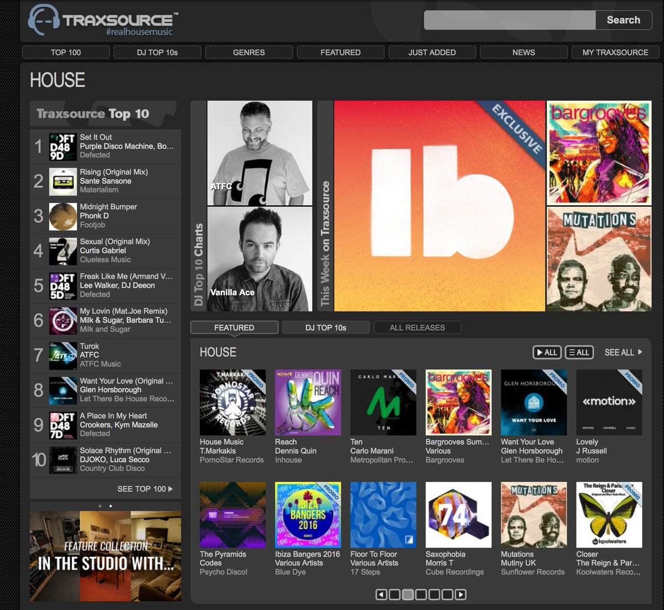Open Freak Like Me artwork thumbnail
The image size is (664, 610).
[x=63, y=286]
